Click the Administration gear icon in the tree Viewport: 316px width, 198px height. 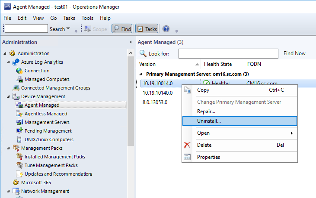(x=12, y=53)
